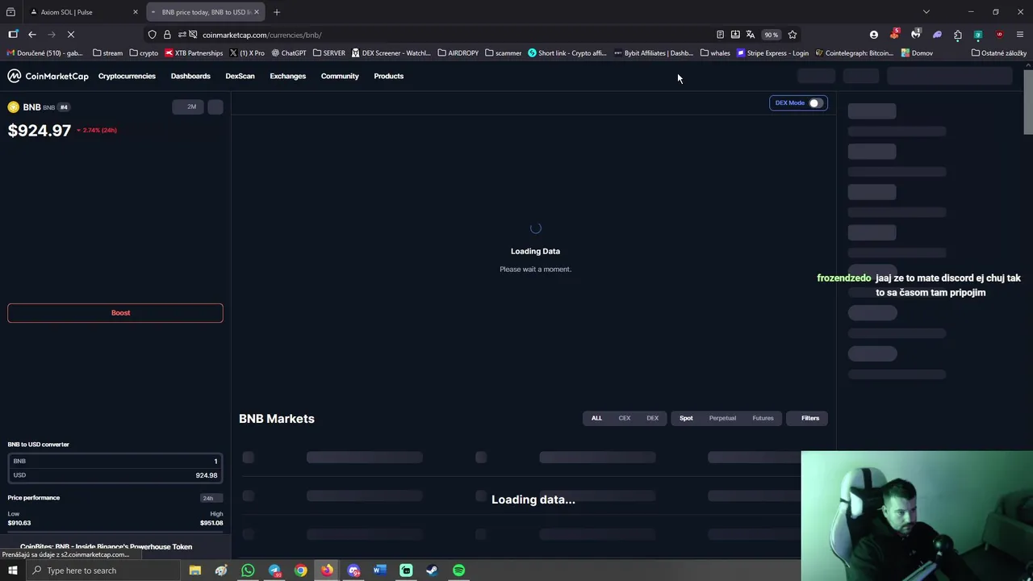Close the Axiom SOL Pulse tab
The width and height of the screenshot is (1033, 581).
click(136, 12)
